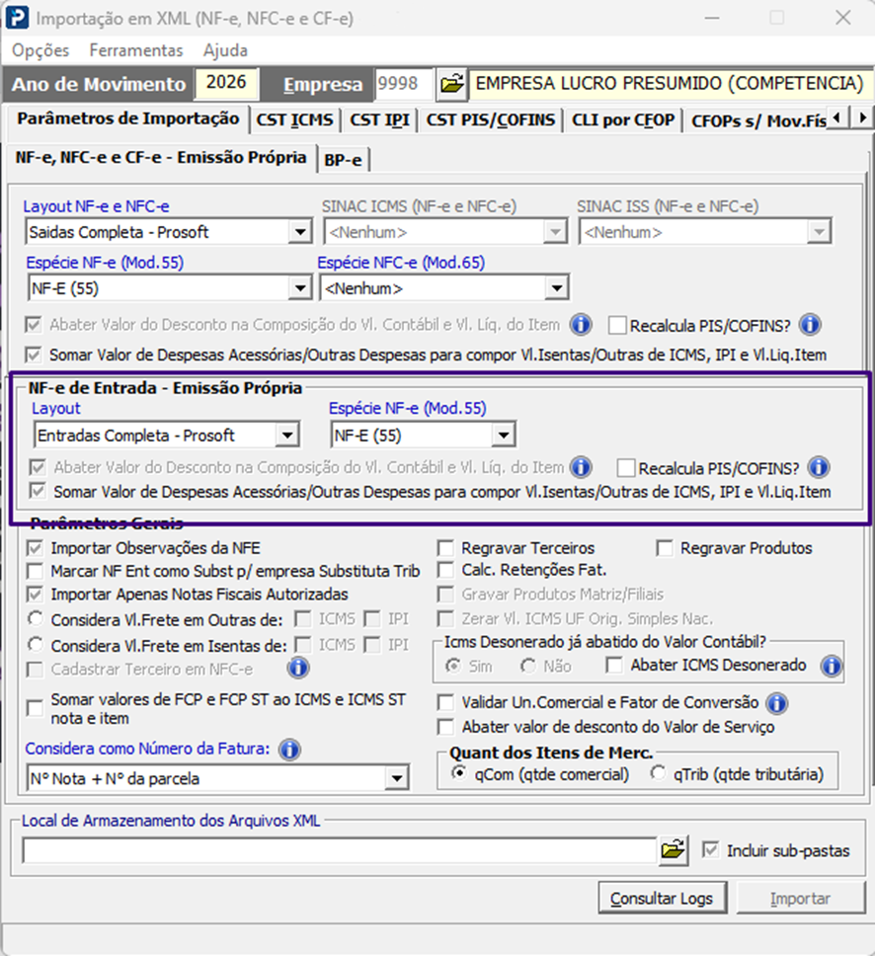Switch to CST IPI tab
The width and height of the screenshot is (875, 956).
pyautogui.click(x=379, y=119)
